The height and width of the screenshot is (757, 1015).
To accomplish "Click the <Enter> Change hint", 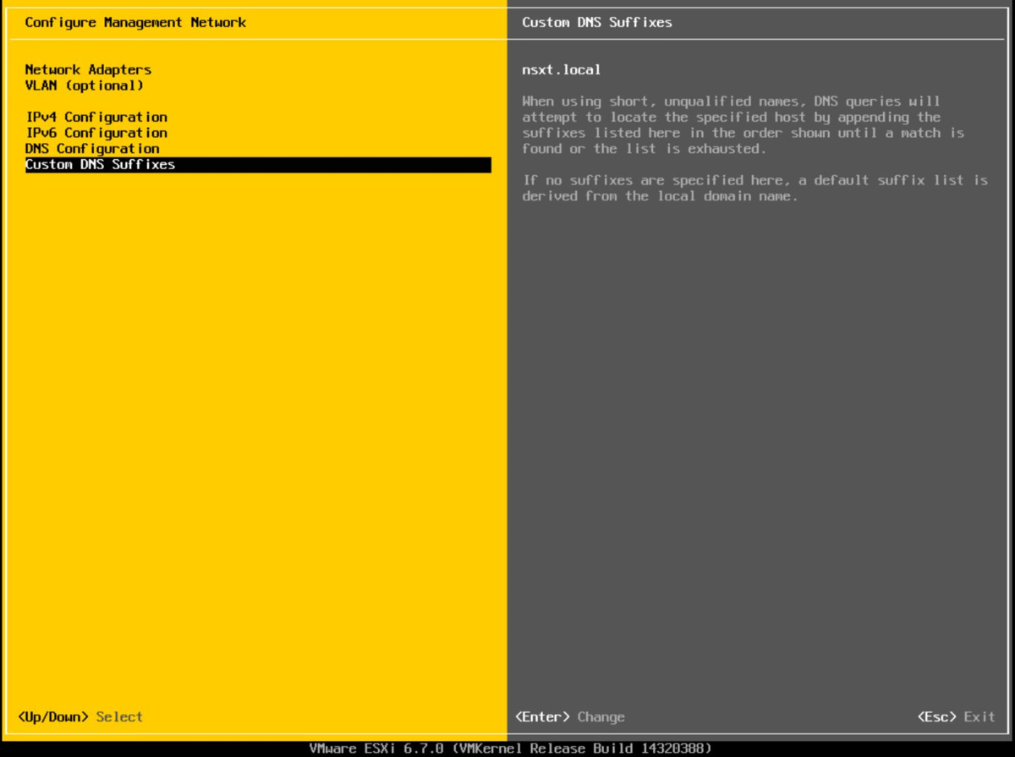I will 570,717.
